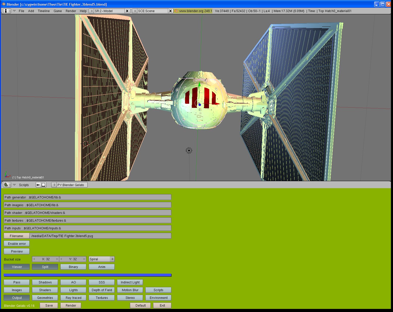
Task: Switch to the Pass panel
Action: tap(17, 282)
